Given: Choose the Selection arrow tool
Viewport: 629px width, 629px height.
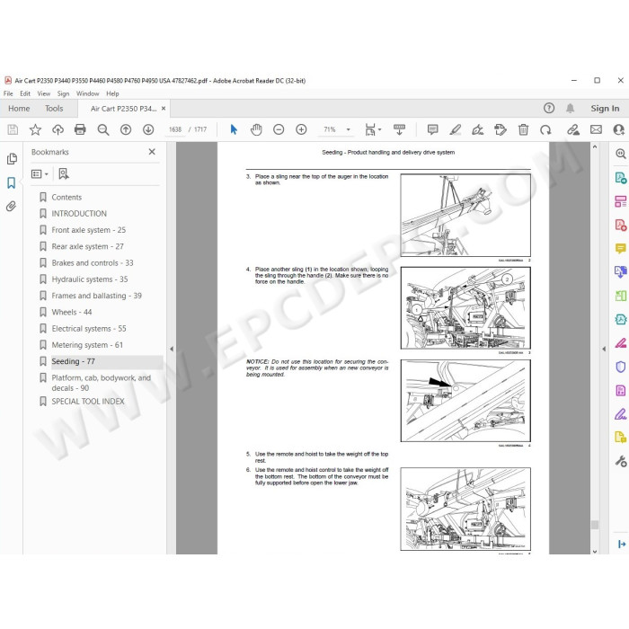Looking at the screenshot, I should tap(234, 129).
